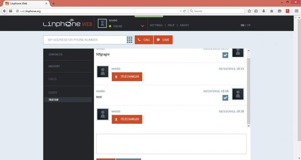Click the bookmark star icon

pyautogui.click(x=249, y=11)
